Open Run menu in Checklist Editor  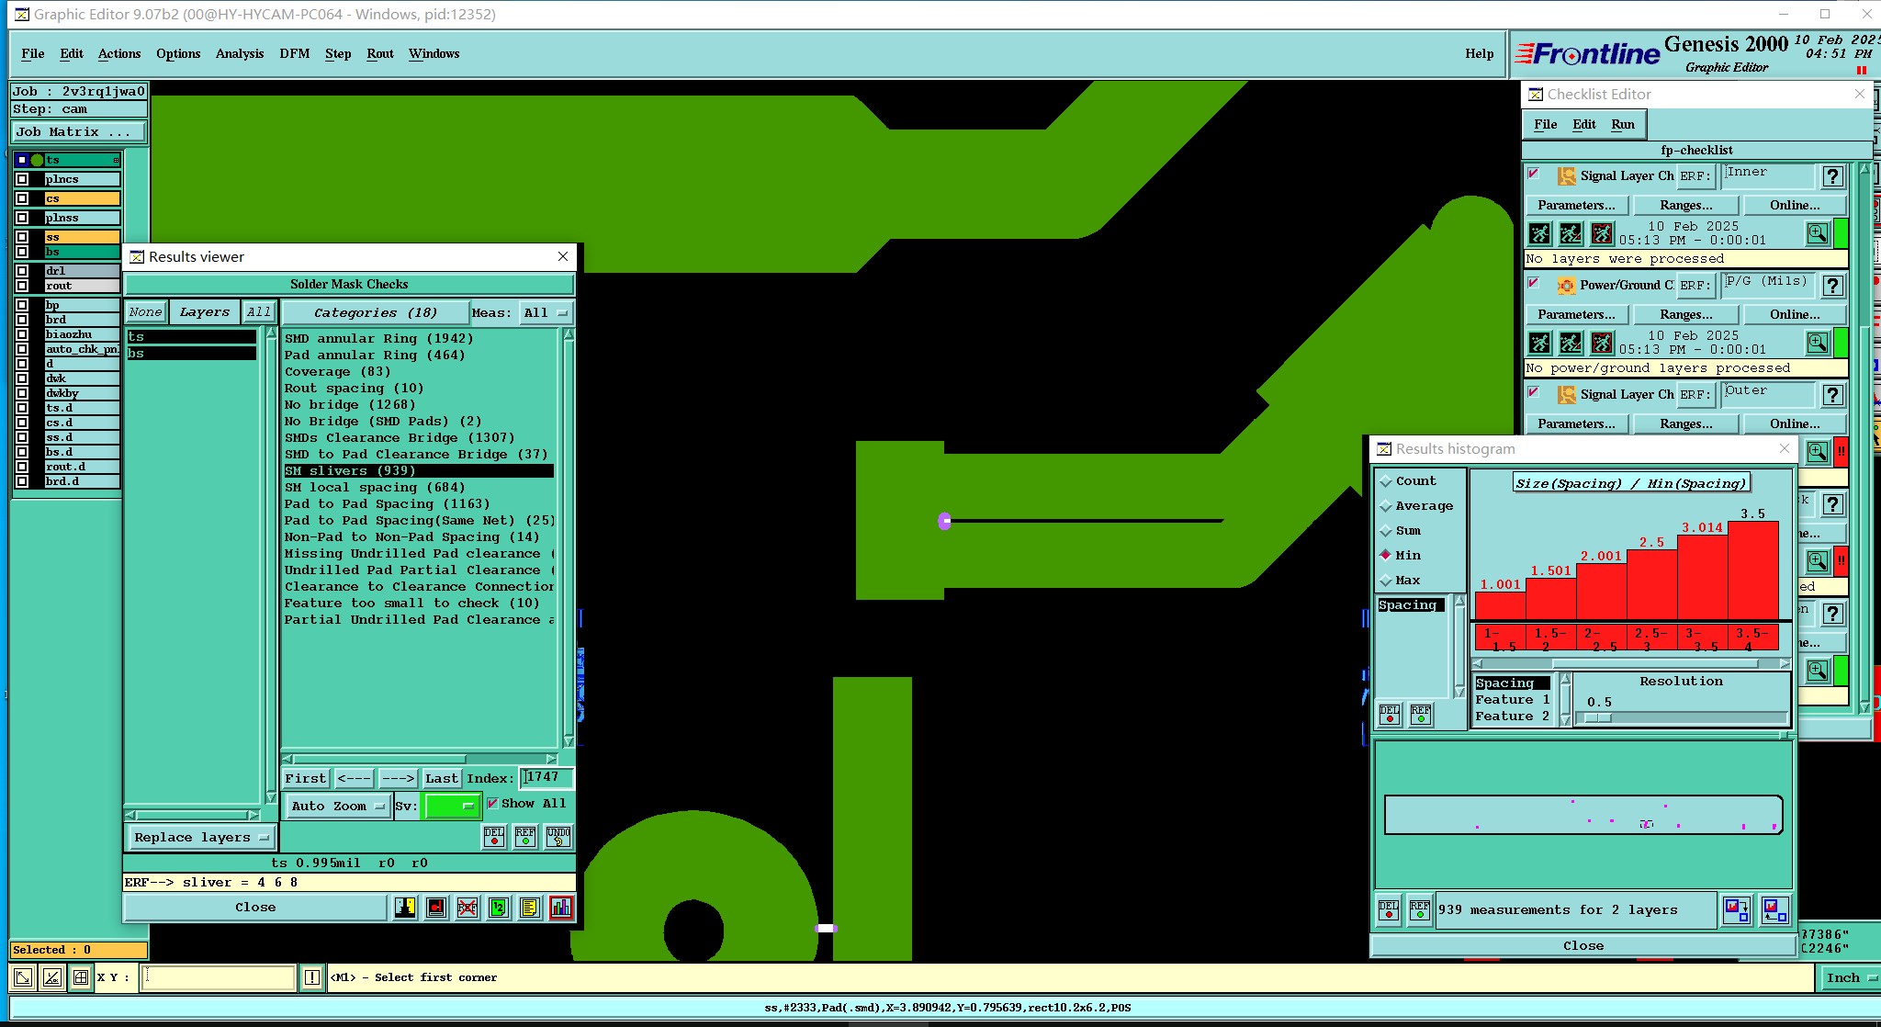click(1623, 124)
